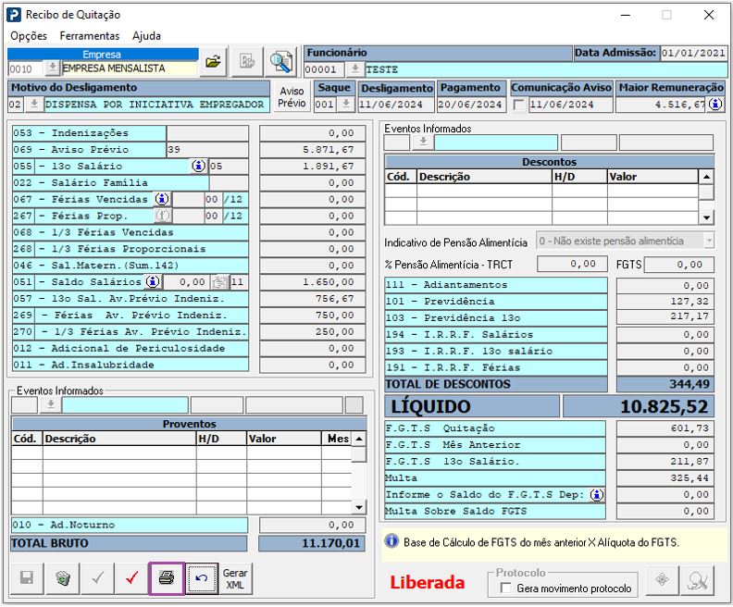Click the save diskette icon
733x607 pixels.
point(27,578)
